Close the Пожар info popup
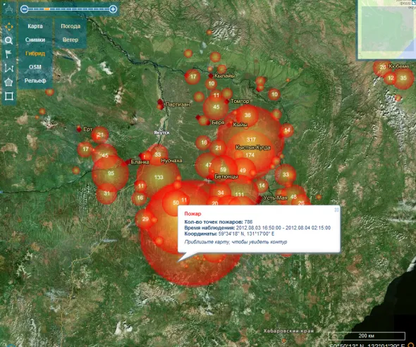 (x=336, y=210)
